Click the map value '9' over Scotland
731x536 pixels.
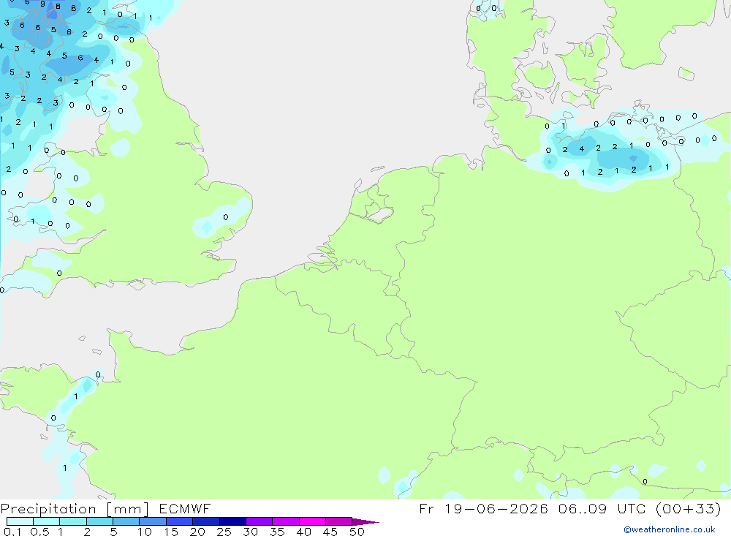click(42, 4)
